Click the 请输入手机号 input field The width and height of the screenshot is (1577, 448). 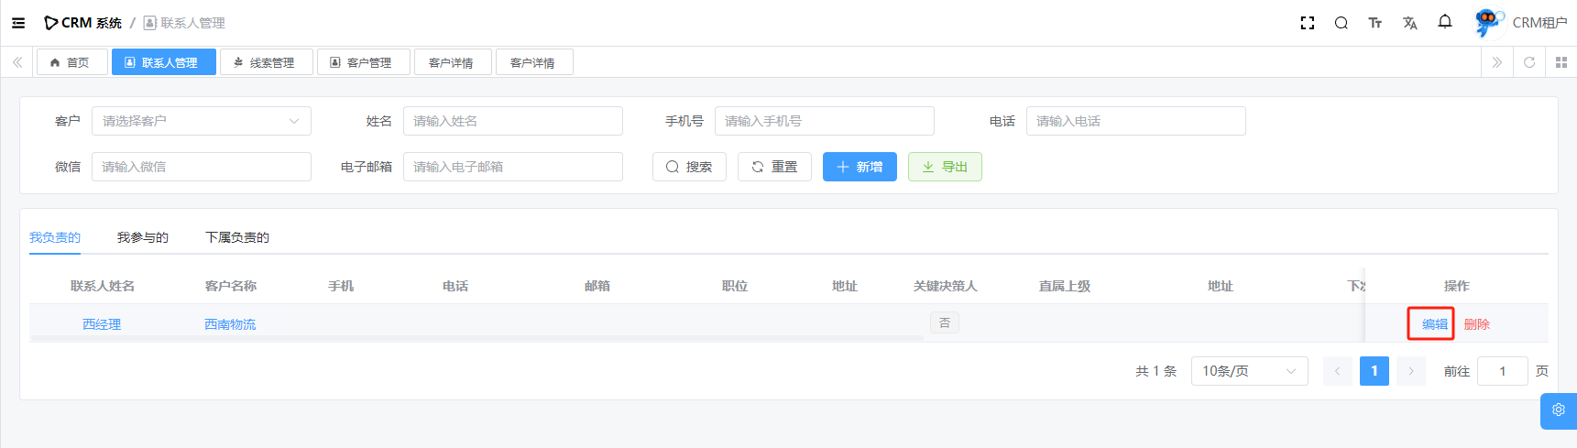click(824, 121)
